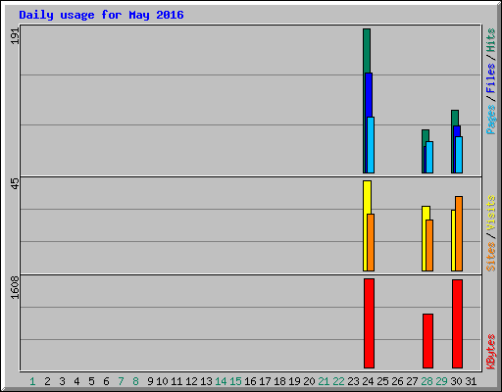Click day 31 on the x-axis
The height and width of the screenshot is (392, 502).
click(471, 381)
